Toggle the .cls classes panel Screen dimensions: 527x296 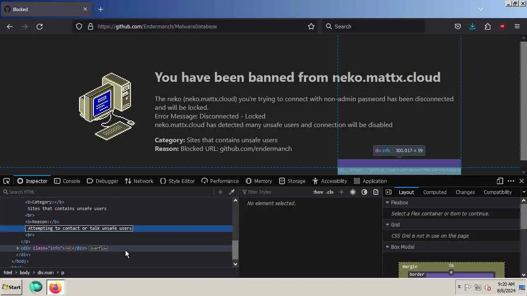pyautogui.click(x=330, y=192)
